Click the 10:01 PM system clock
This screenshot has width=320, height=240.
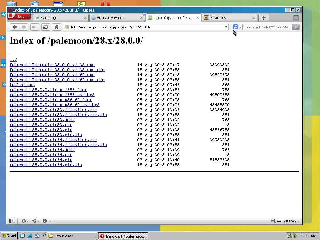308,236
